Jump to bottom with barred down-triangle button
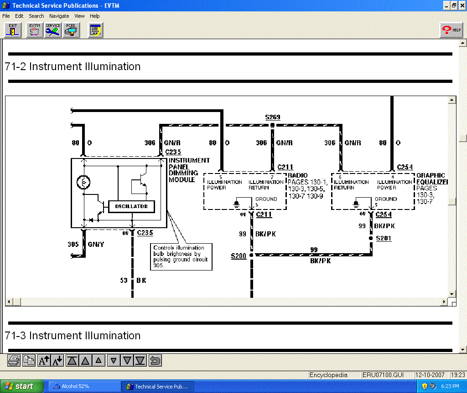 coord(140,361)
